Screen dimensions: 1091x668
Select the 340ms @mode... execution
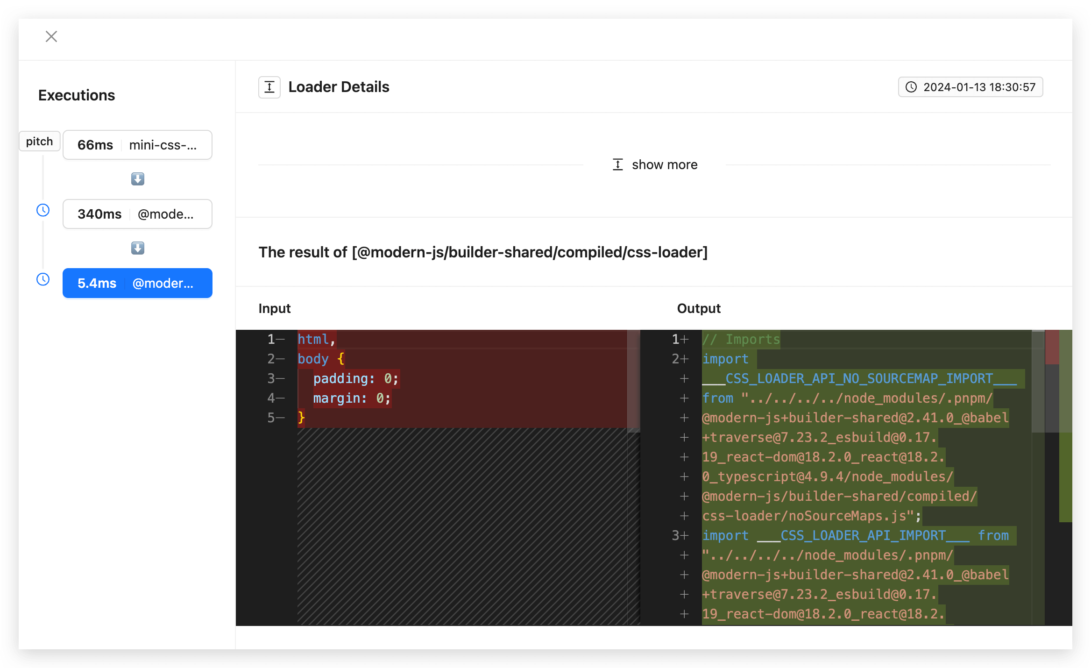tap(137, 214)
